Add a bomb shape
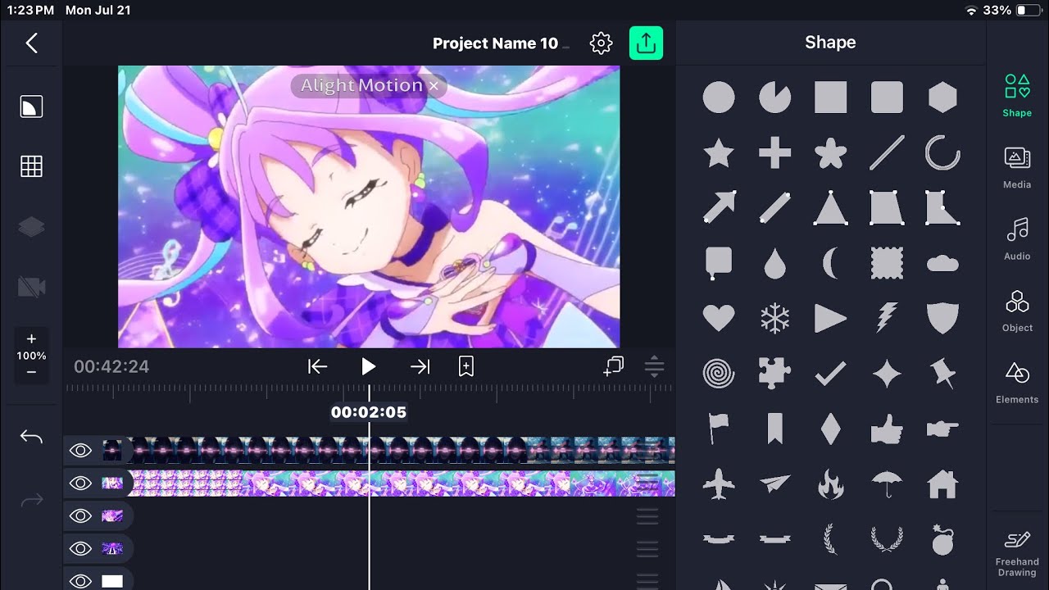The width and height of the screenshot is (1049, 590). click(x=942, y=539)
